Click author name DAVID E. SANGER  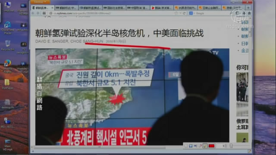(52, 41)
